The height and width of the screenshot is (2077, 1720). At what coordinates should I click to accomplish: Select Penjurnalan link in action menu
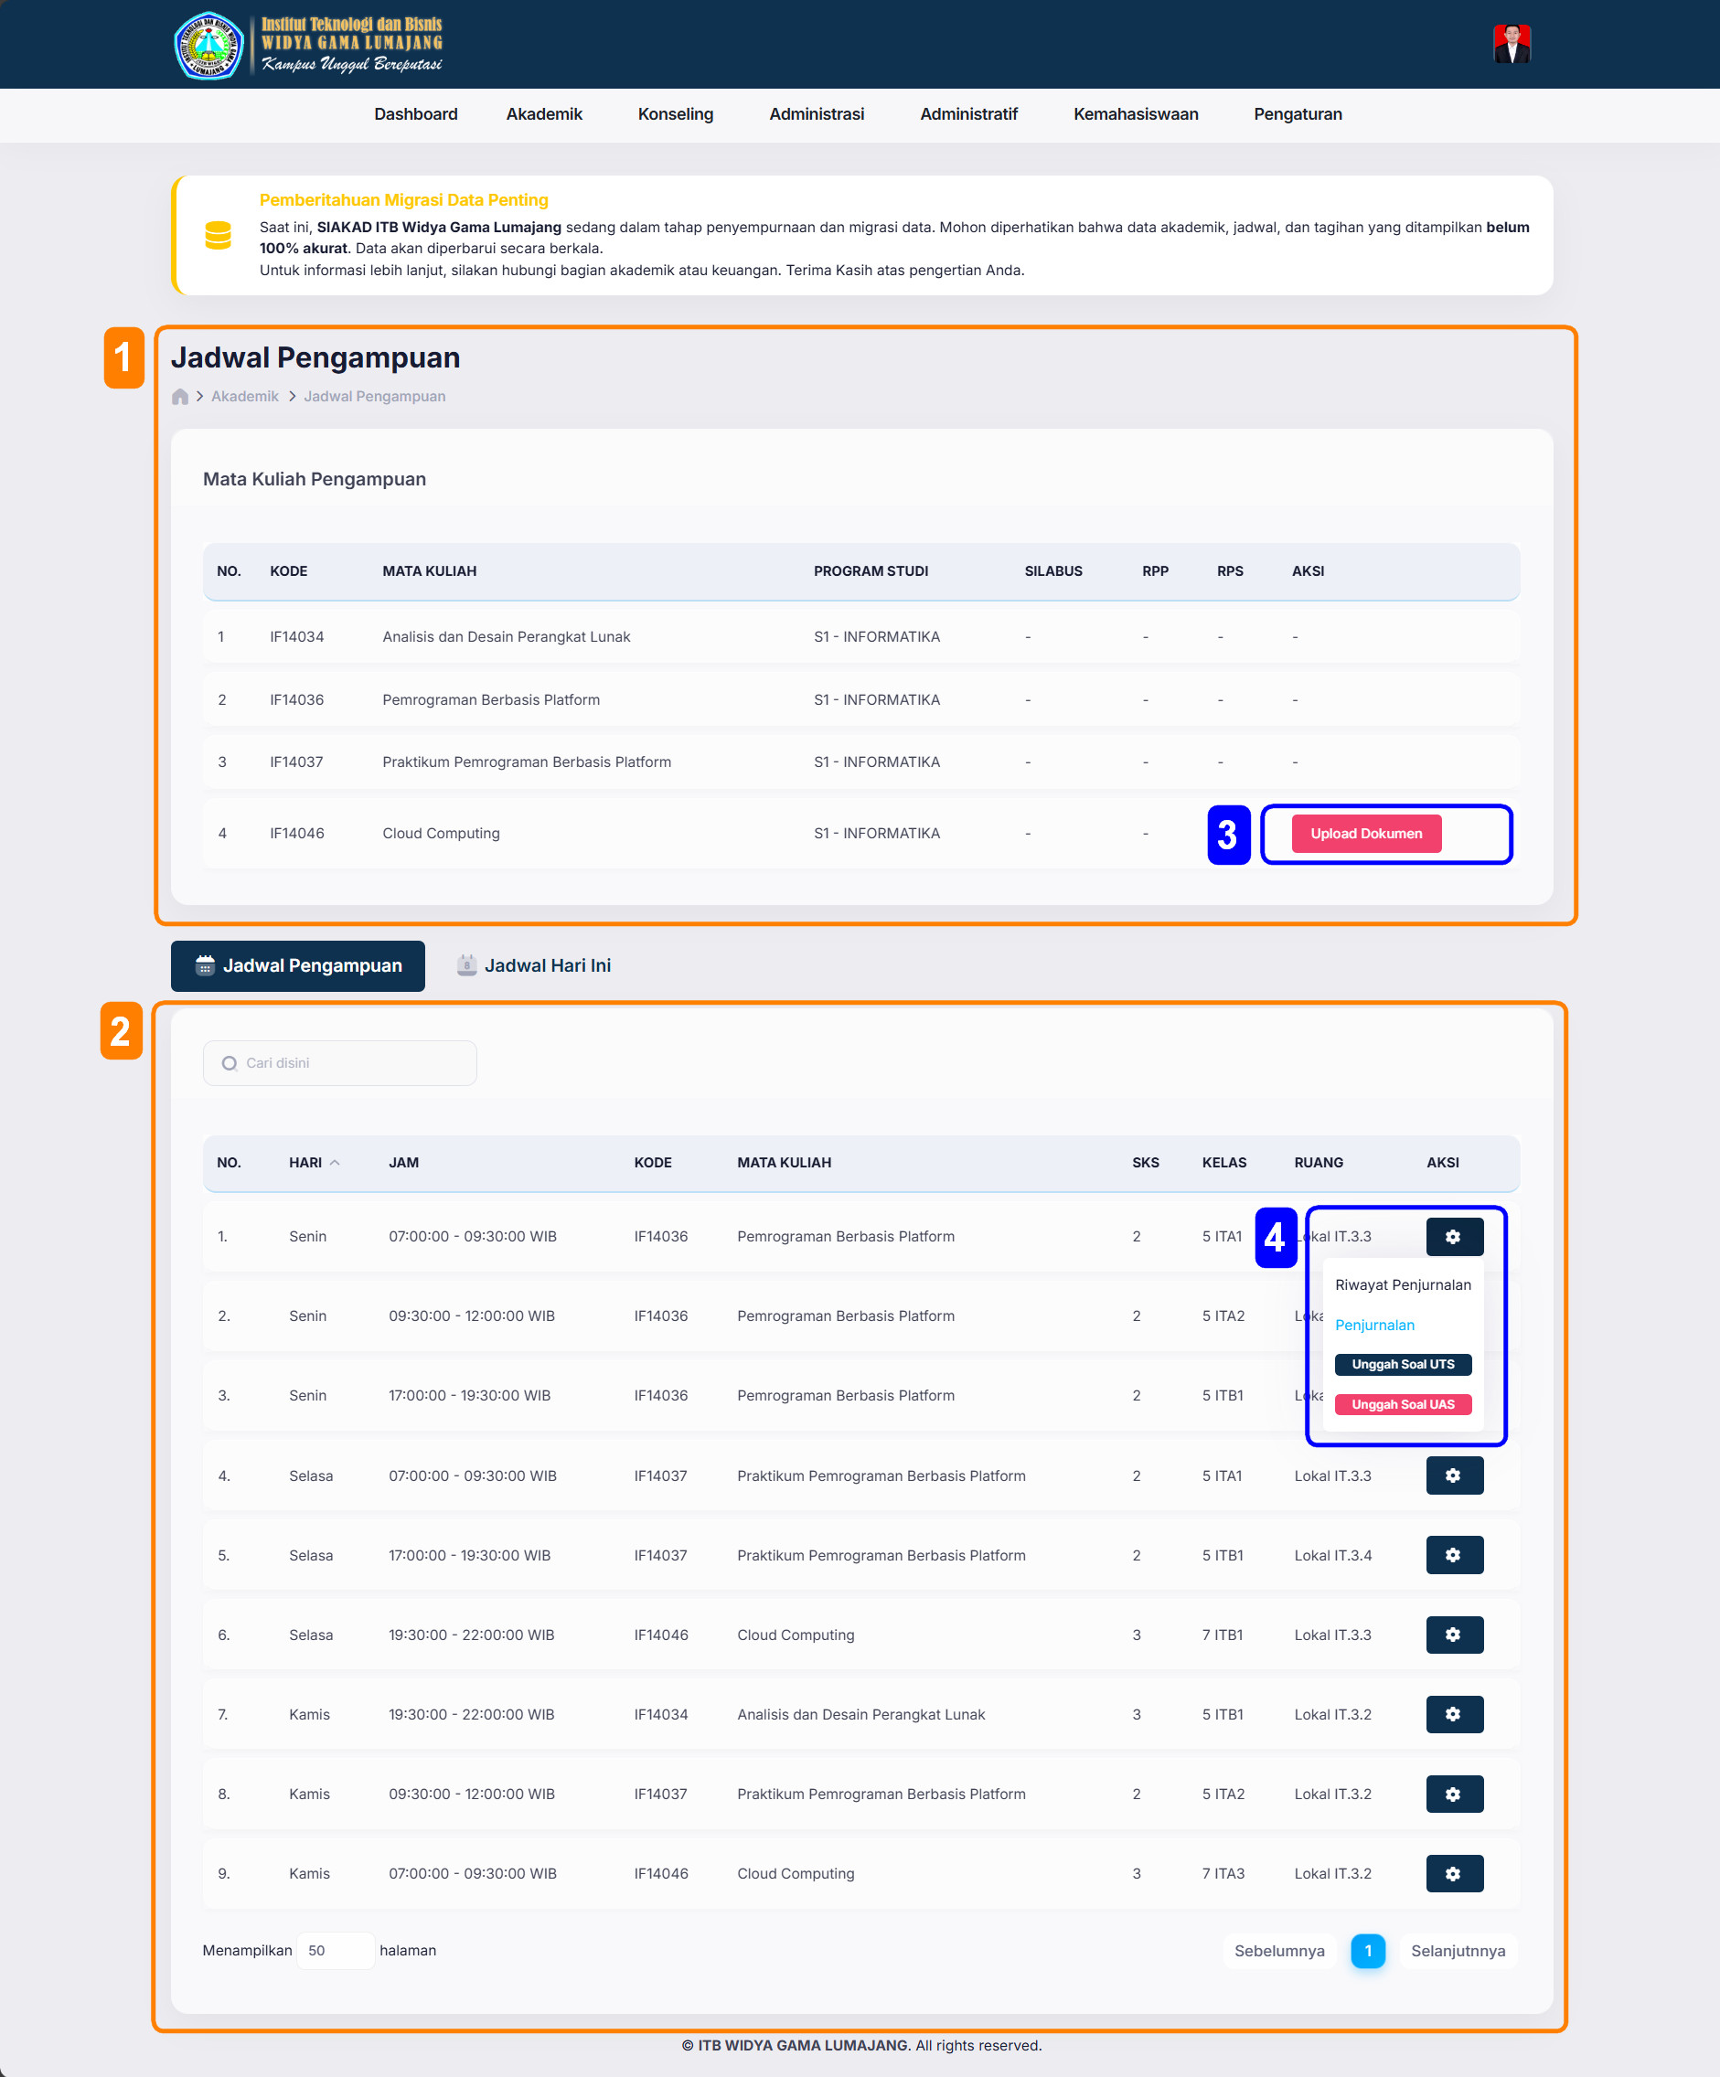(x=1373, y=1325)
